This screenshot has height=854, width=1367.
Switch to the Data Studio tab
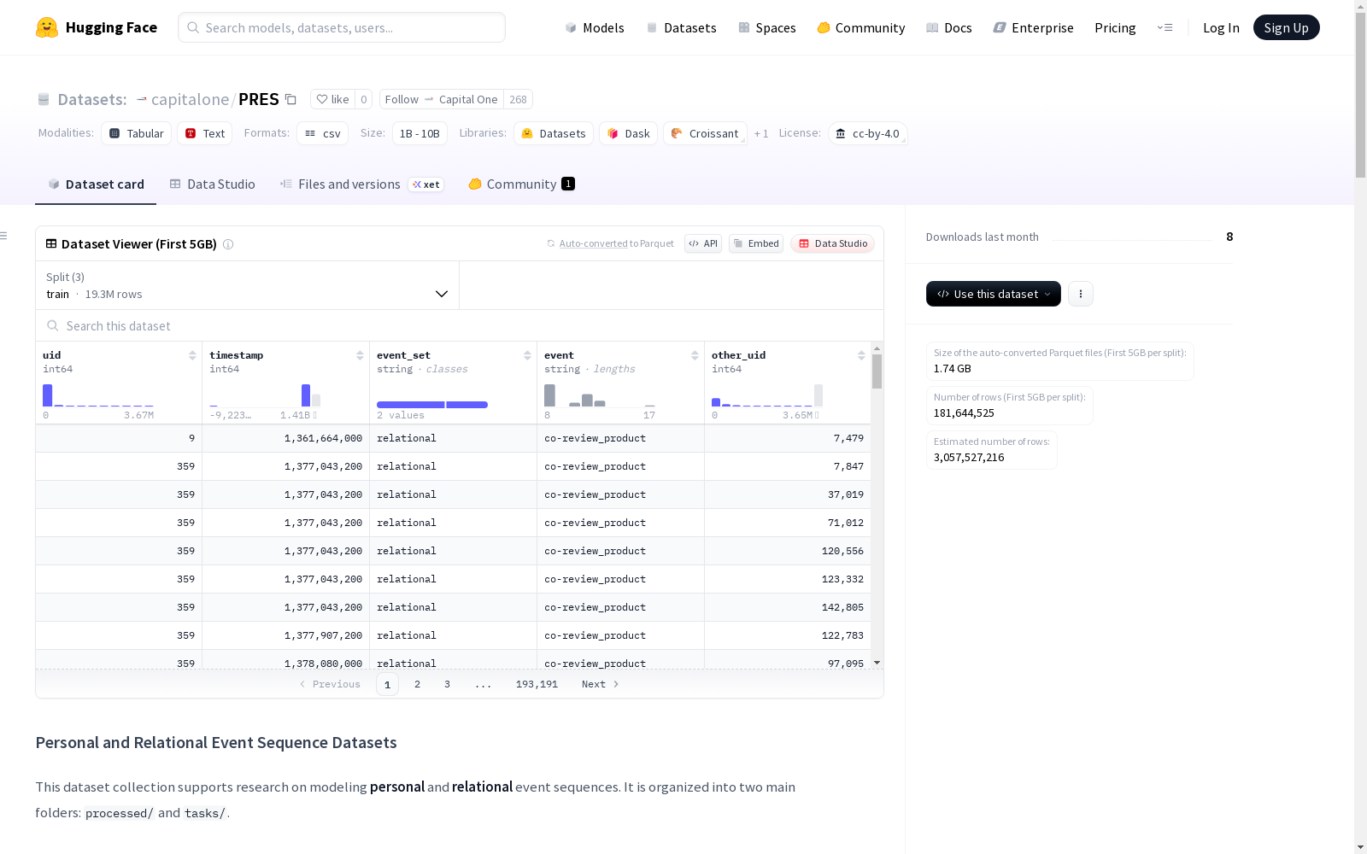click(x=213, y=184)
